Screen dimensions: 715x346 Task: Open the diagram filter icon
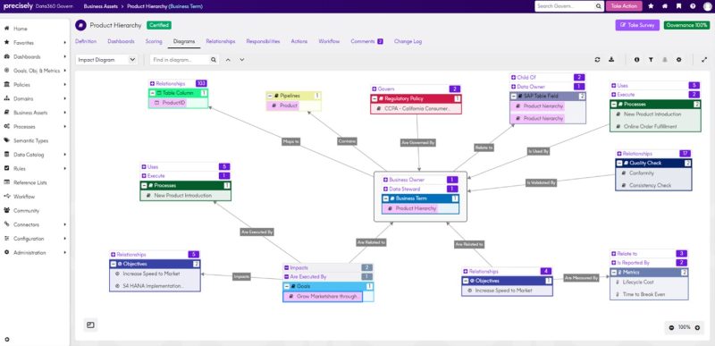click(x=651, y=60)
